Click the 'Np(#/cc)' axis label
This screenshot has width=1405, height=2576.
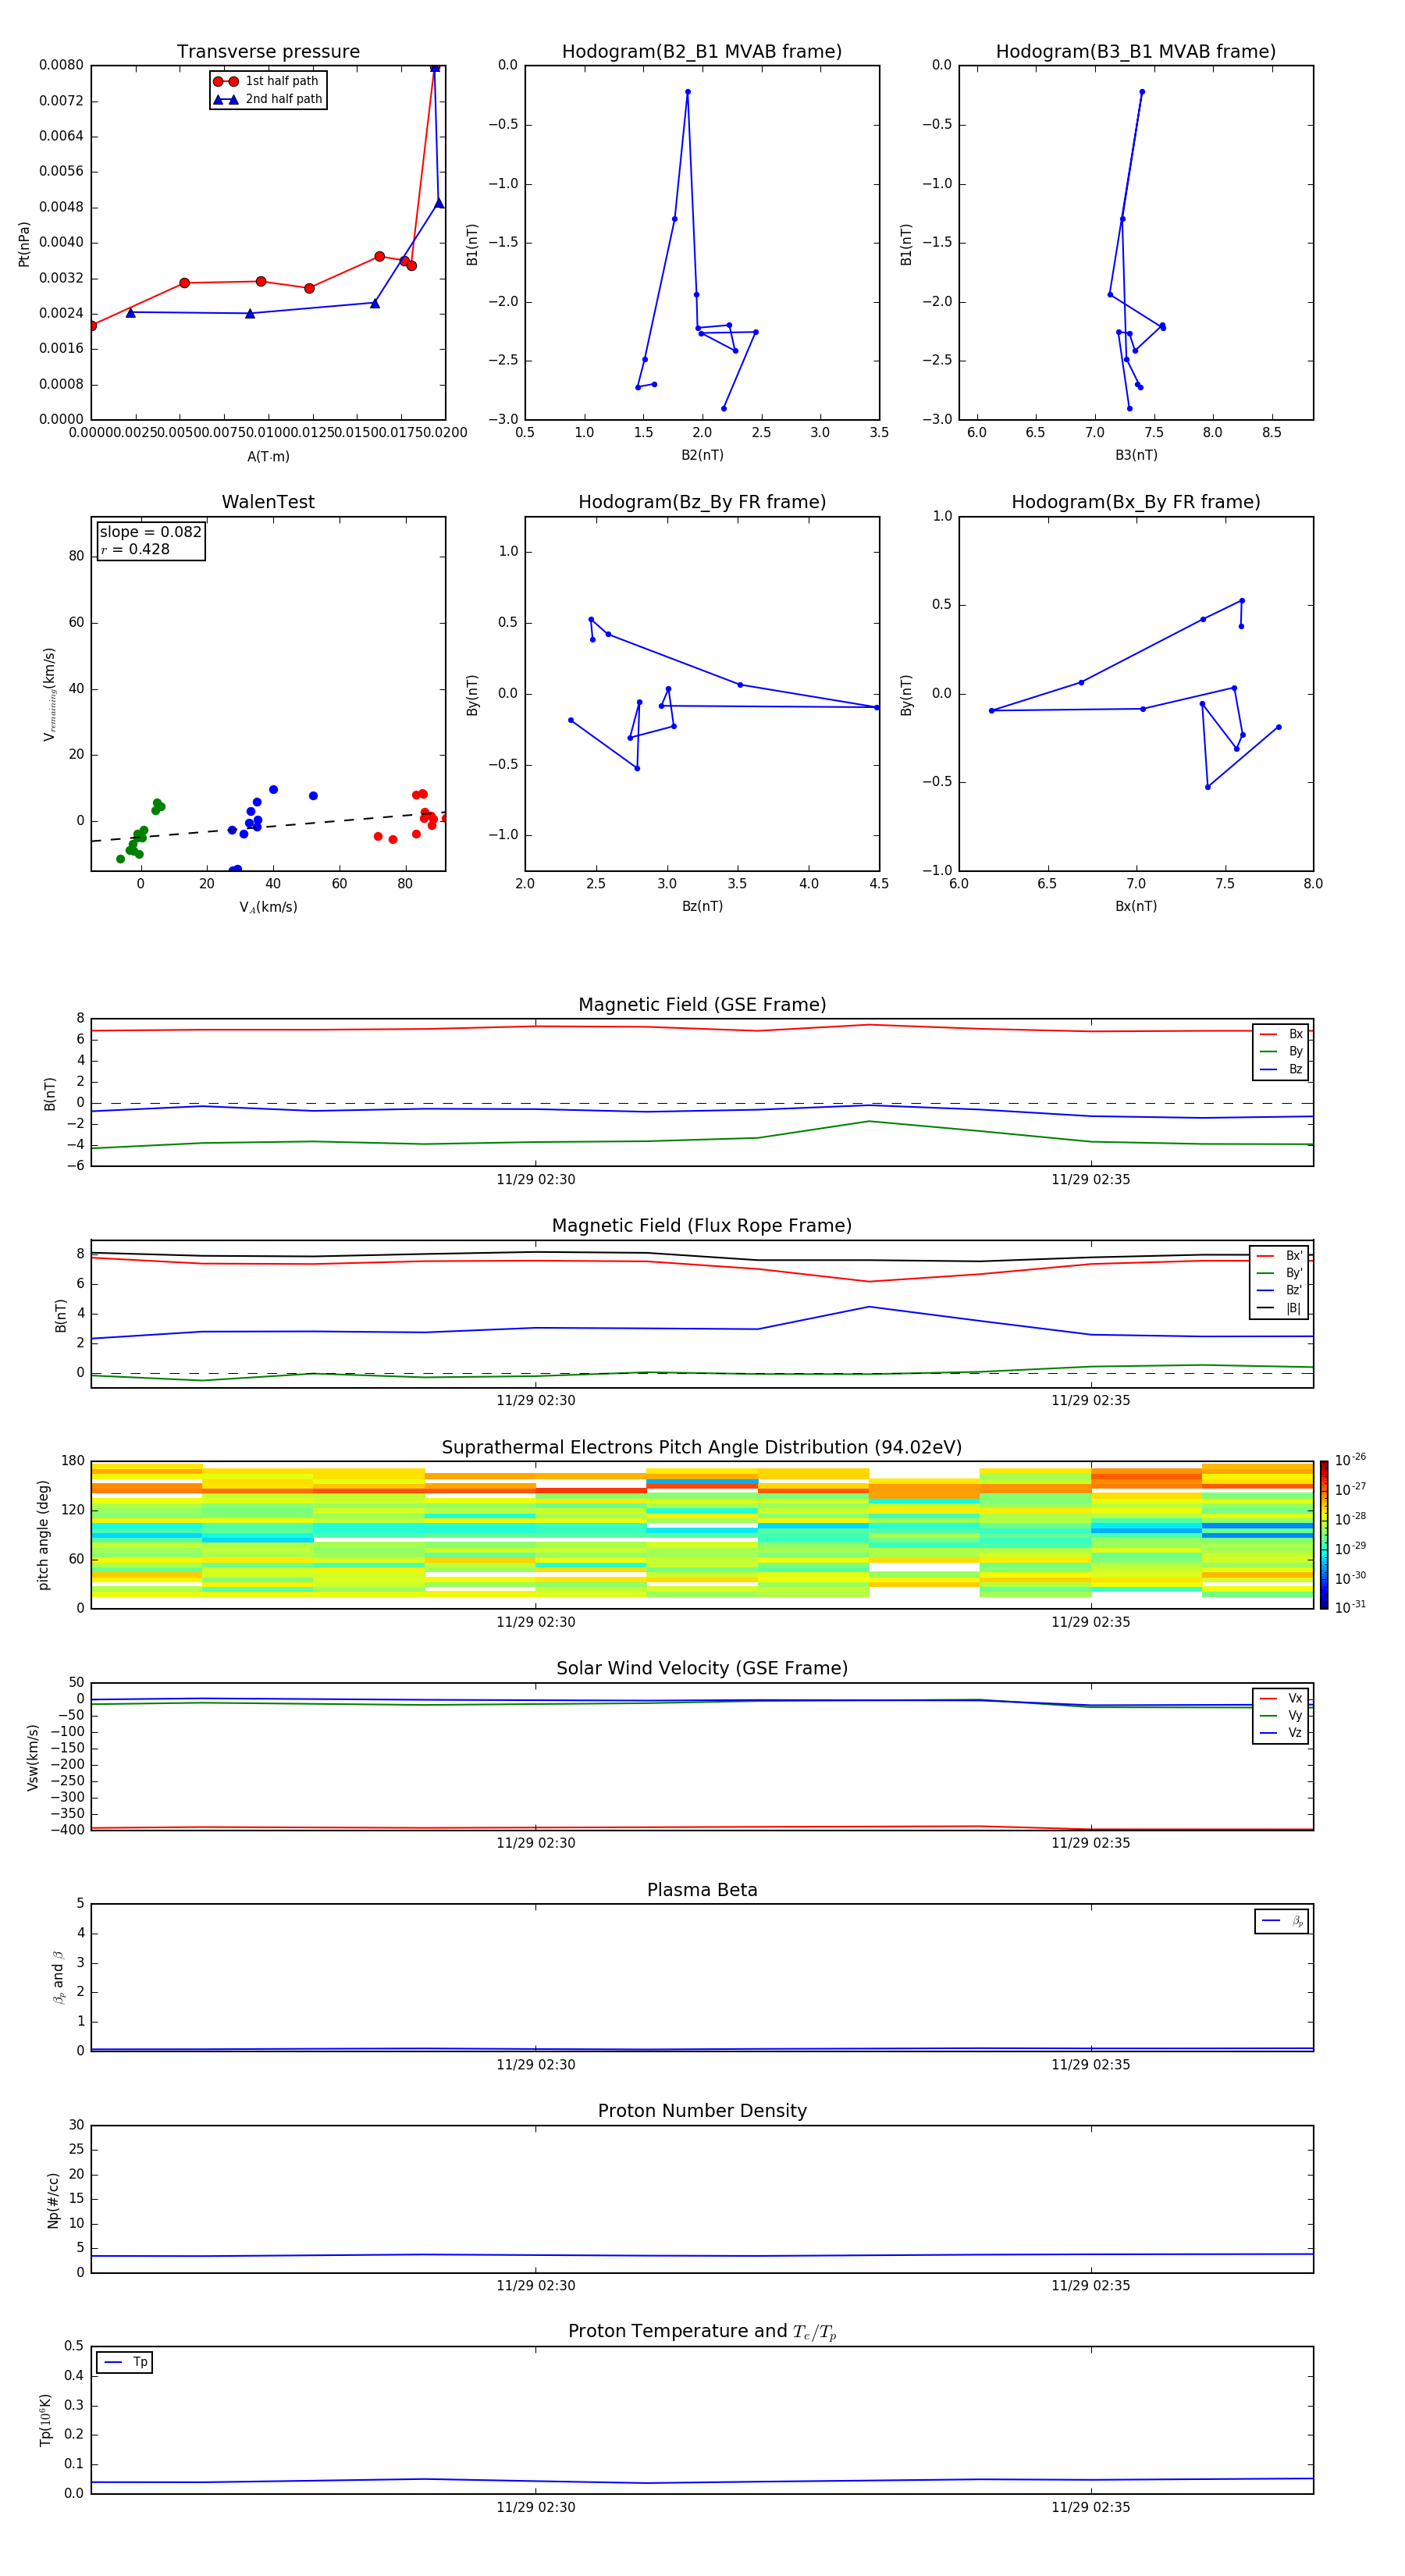pyautogui.click(x=53, y=2200)
